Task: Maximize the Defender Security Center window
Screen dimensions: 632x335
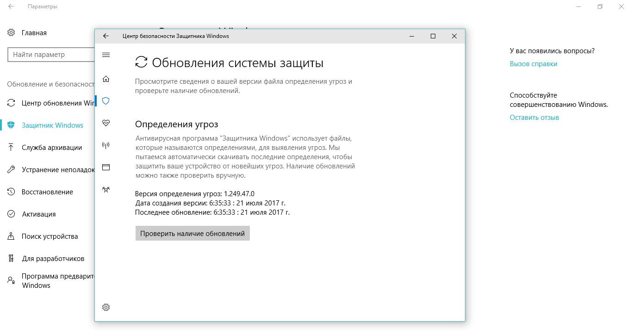Action: (x=433, y=36)
